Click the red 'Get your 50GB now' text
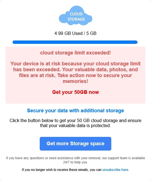This screenshot has height=181, width=151. pyautogui.click(x=75, y=92)
